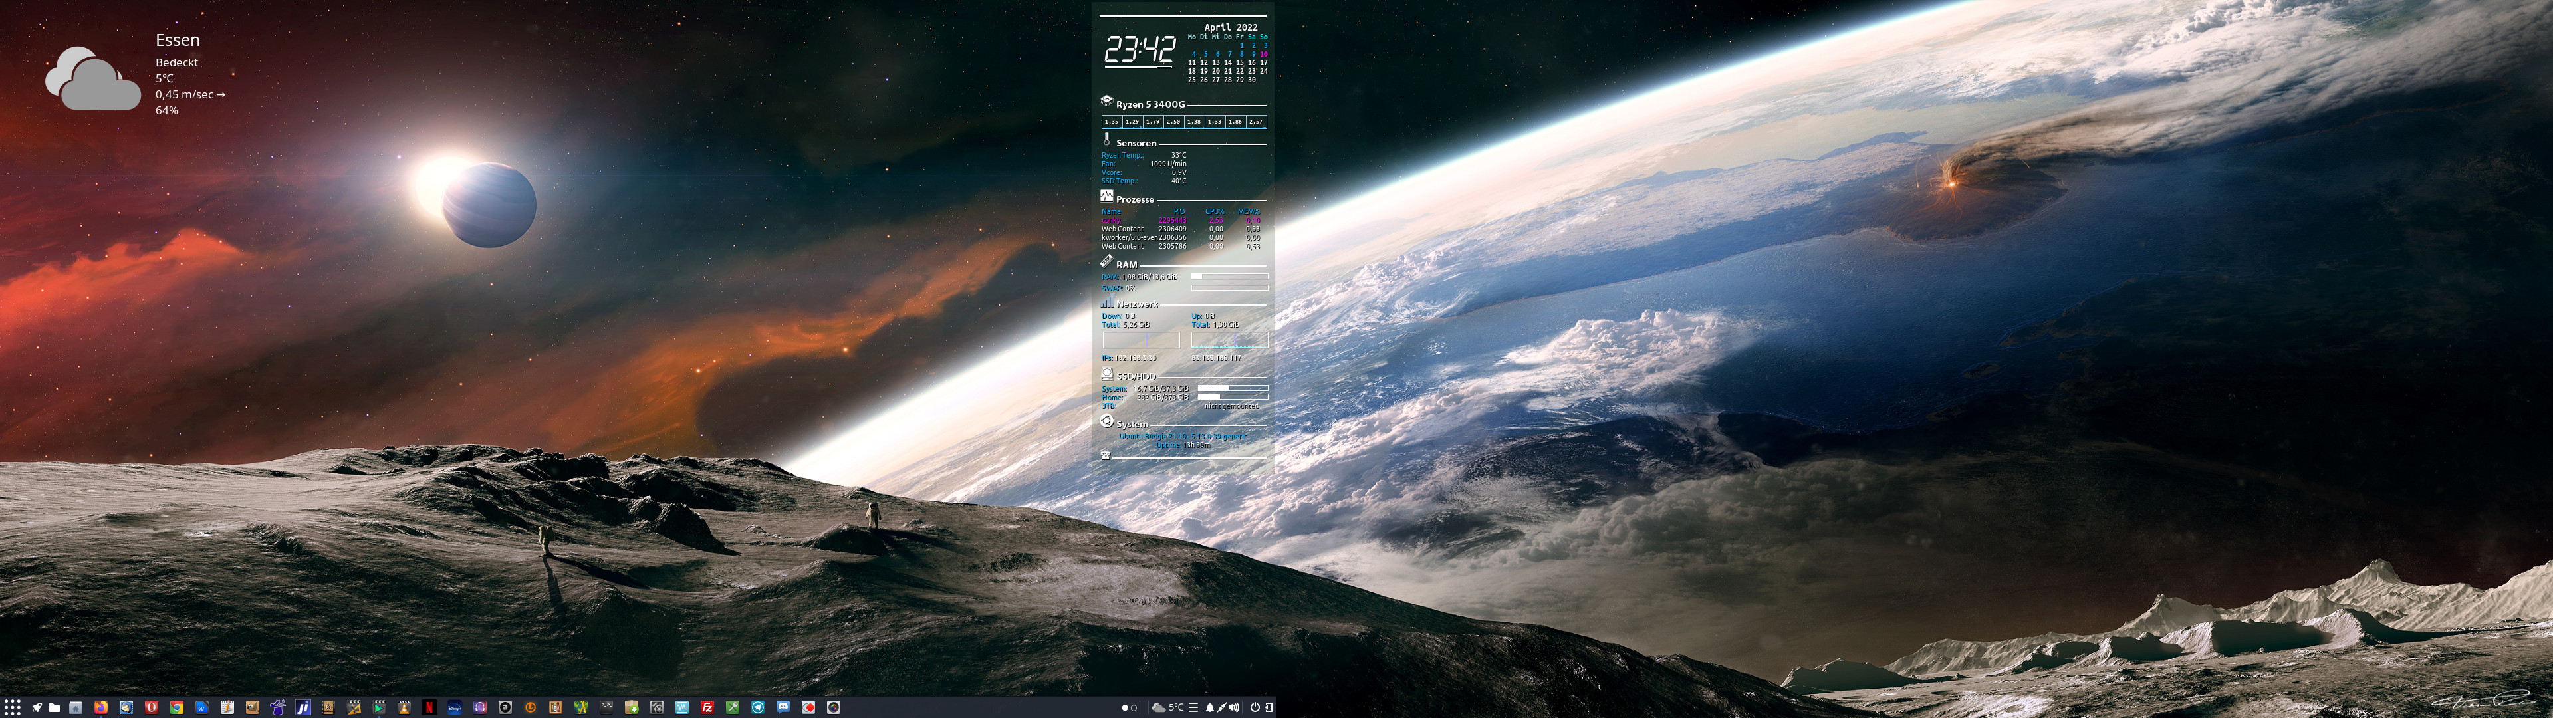Open Thunderbird mail from the panel
Viewport: 2553px width, 718px height.
126,707
